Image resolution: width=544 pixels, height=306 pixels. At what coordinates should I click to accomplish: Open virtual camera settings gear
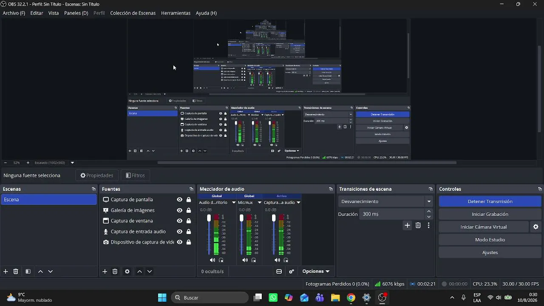pos(536,227)
